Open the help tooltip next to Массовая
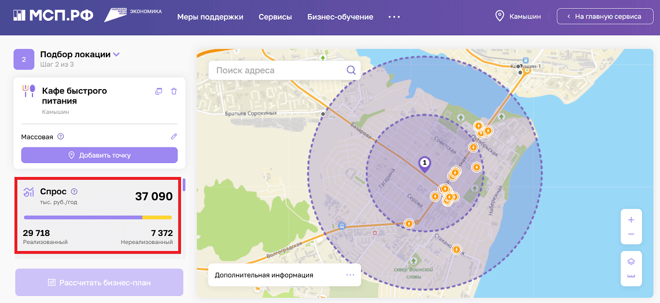The width and height of the screenshot is (660, 303). (x=61, y=137)
